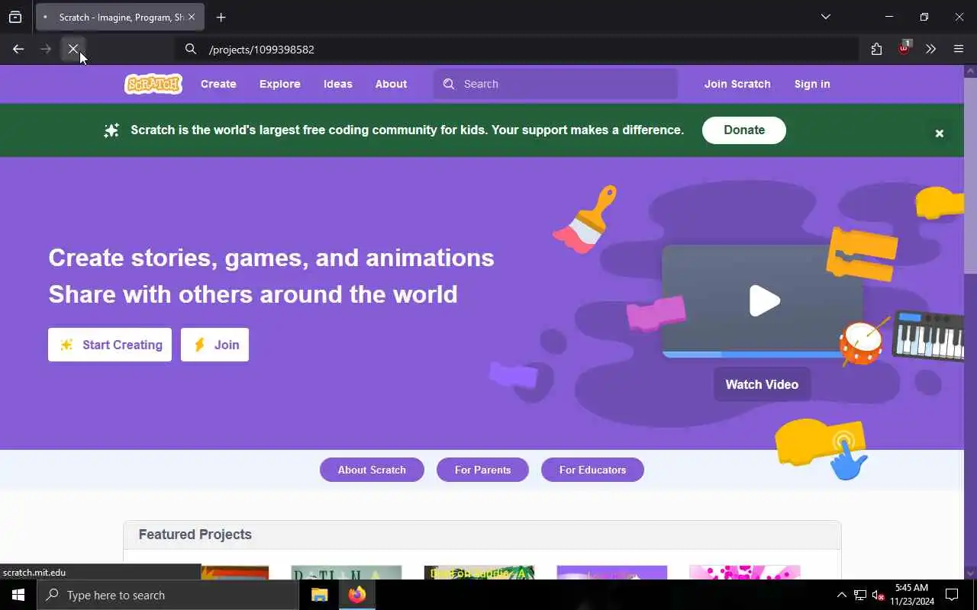This screenshot has height=610, width=977.
Task: Click the taskbar clock showing 5:45 AM
Action: click(x=911, y=595)
